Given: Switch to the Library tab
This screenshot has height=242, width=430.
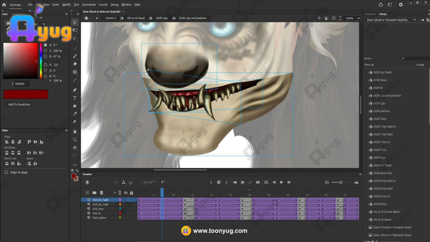Looking at the screenshot, I should (x=383, y=14).
